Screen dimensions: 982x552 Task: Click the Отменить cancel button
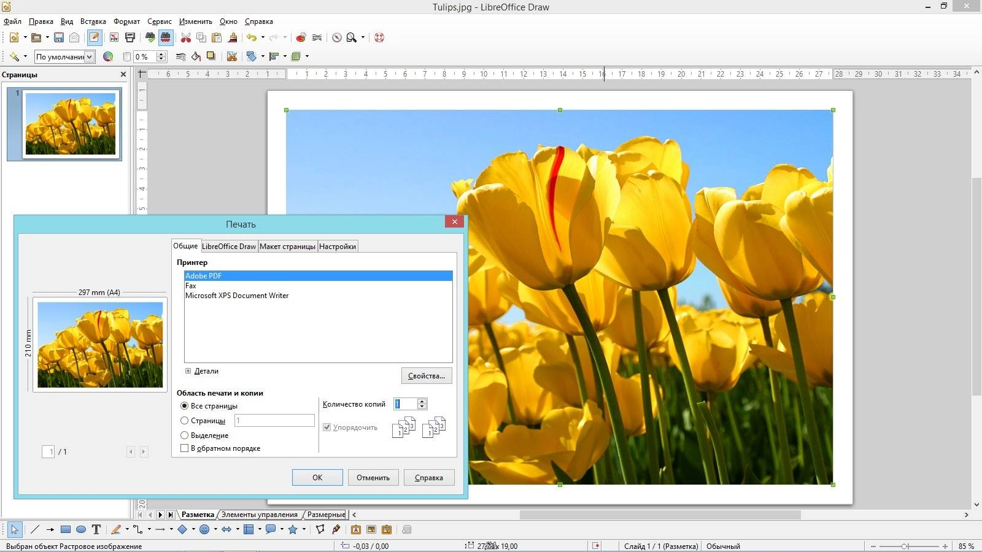click(x=373, y=478)
